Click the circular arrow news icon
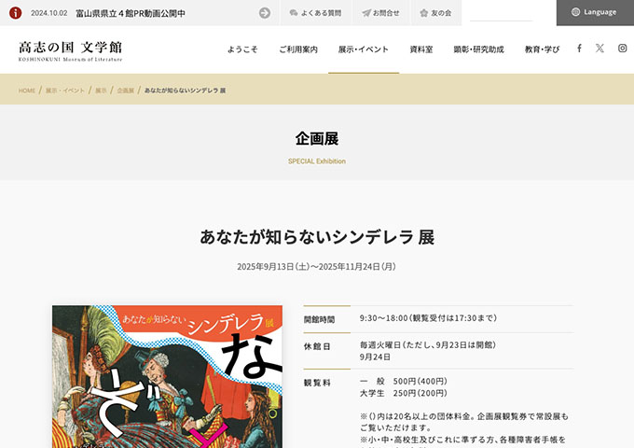Image resolution: width=634 pixels, height=448 pixels. [265, 13]
